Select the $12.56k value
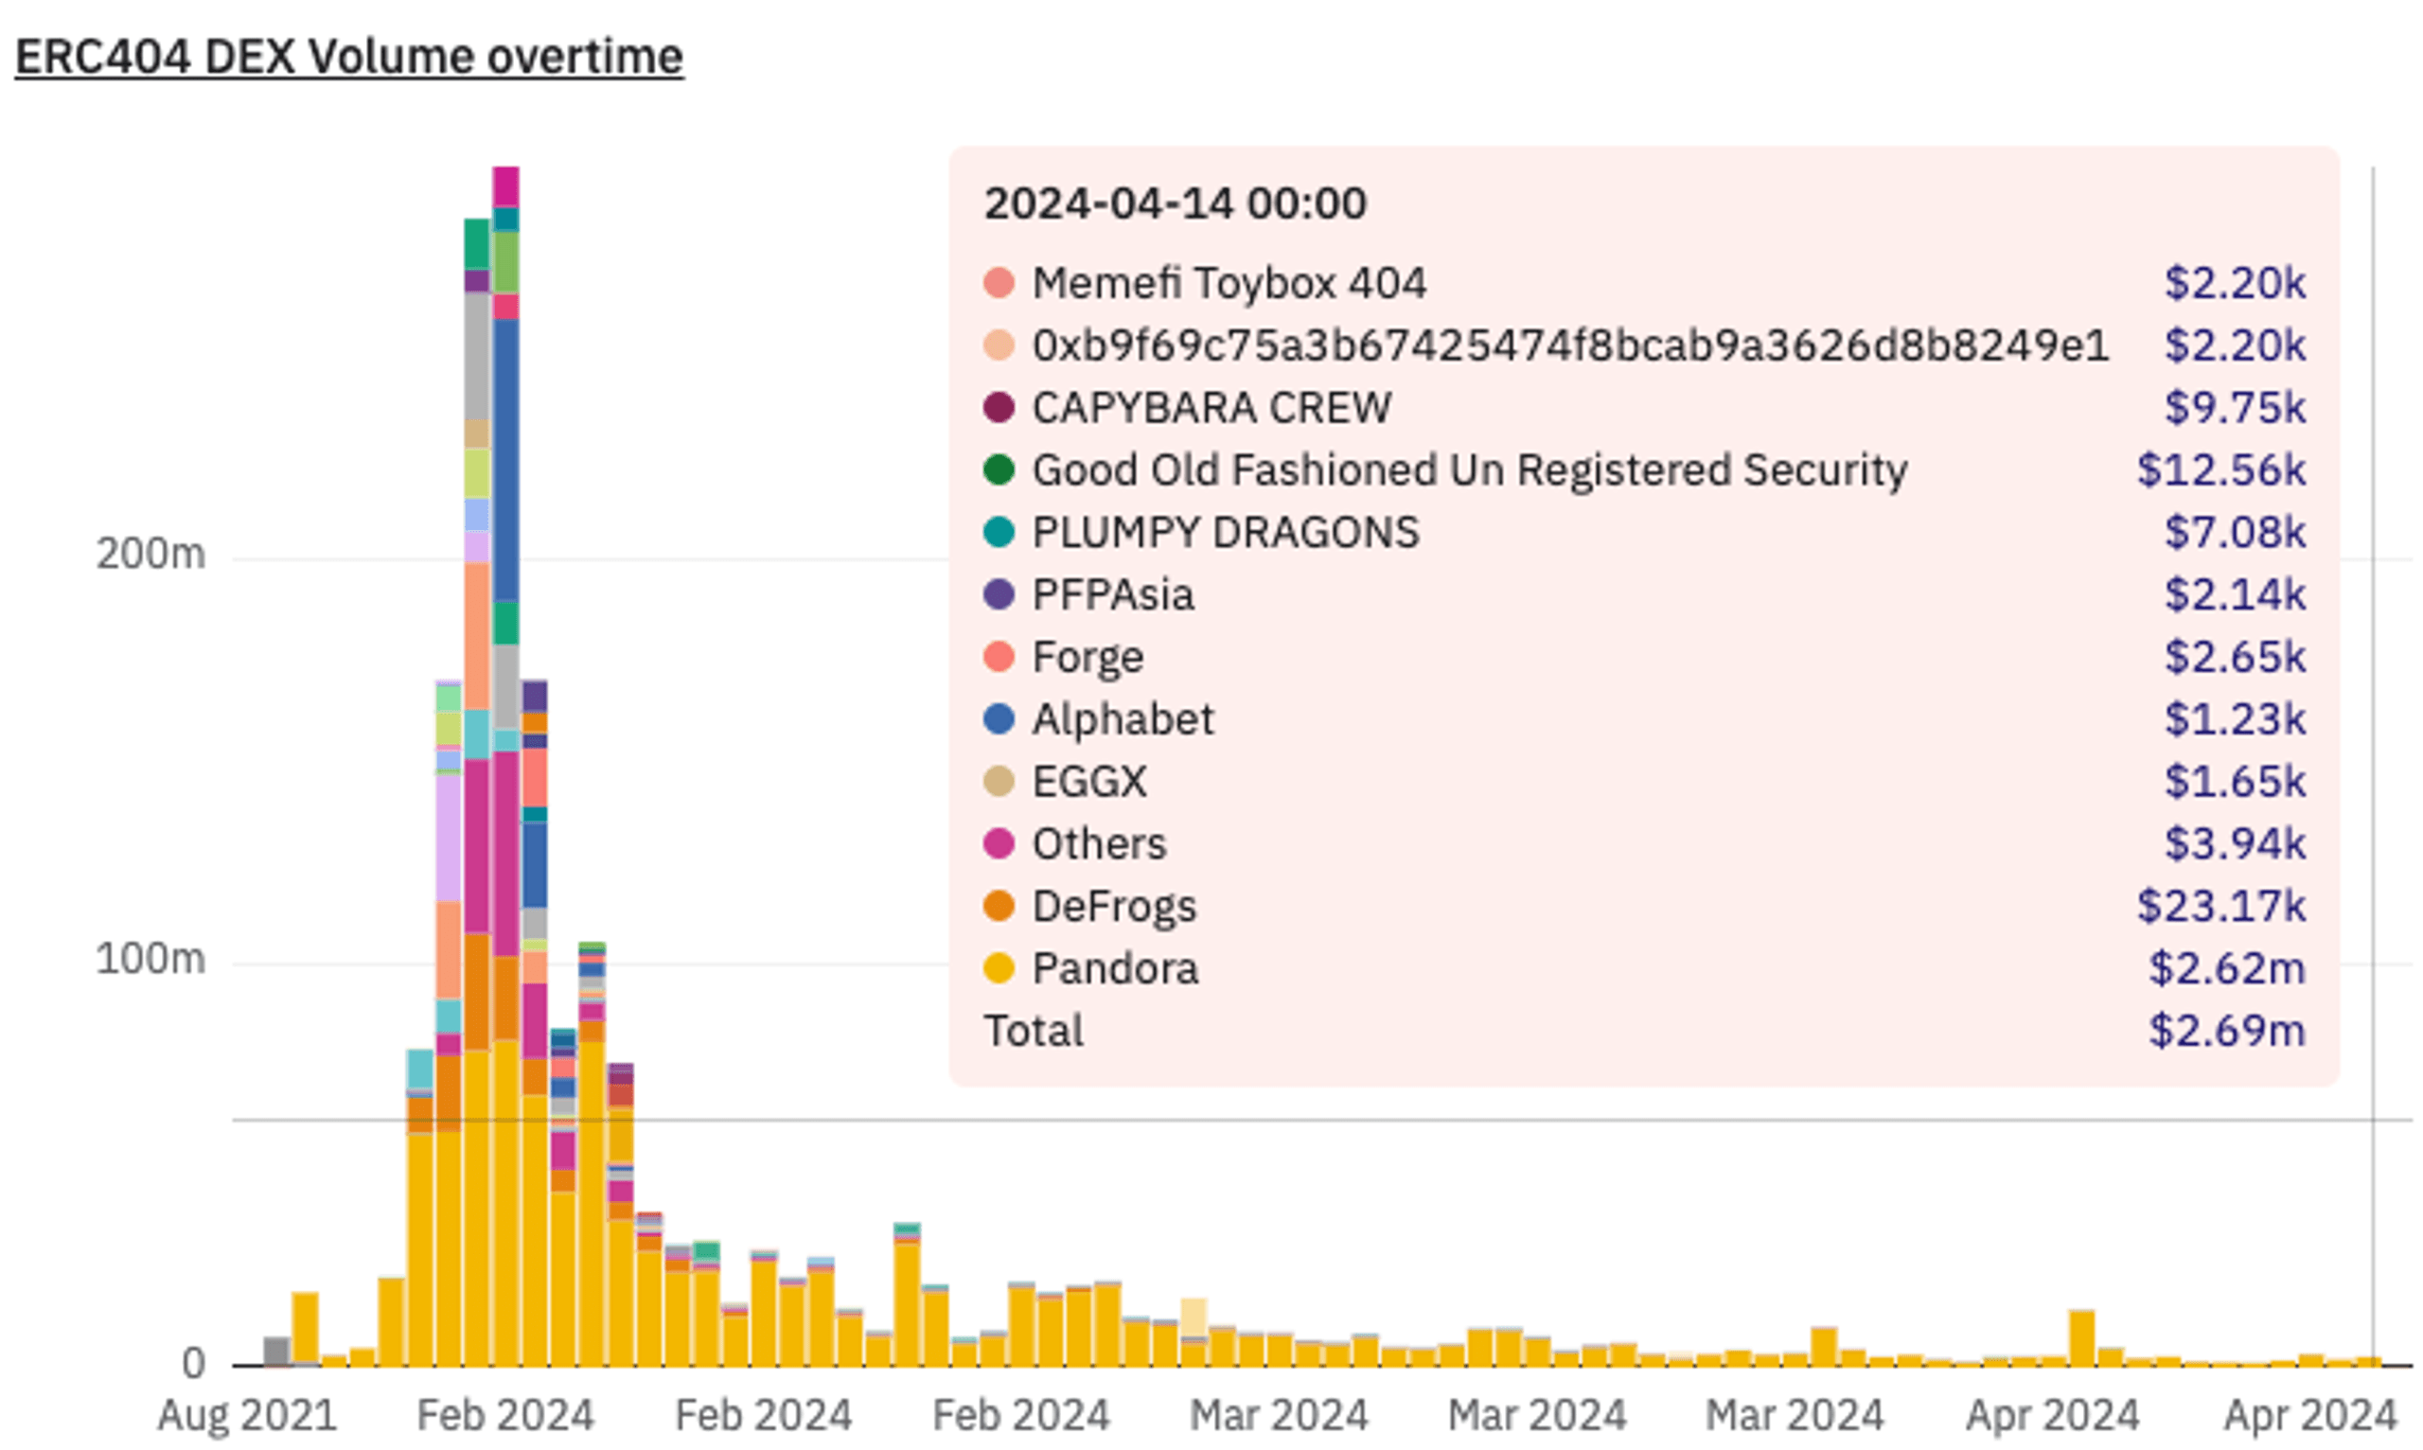This screenshot has height=1450, width=2423. coord(2220,470)
